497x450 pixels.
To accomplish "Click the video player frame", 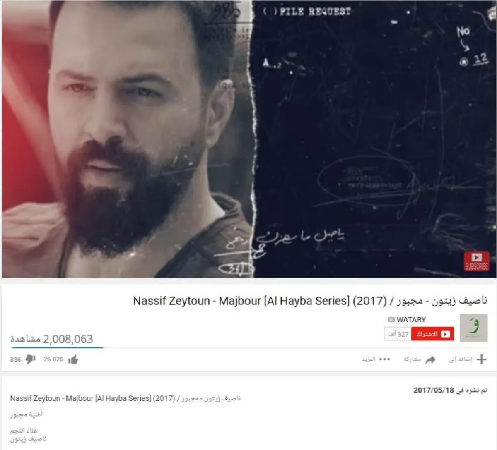I will point(249,139).
